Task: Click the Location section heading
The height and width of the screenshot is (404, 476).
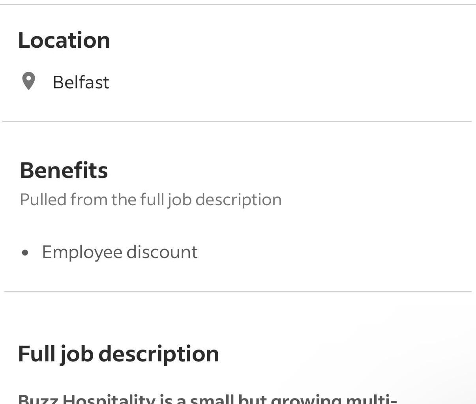Action: point(64,40)
